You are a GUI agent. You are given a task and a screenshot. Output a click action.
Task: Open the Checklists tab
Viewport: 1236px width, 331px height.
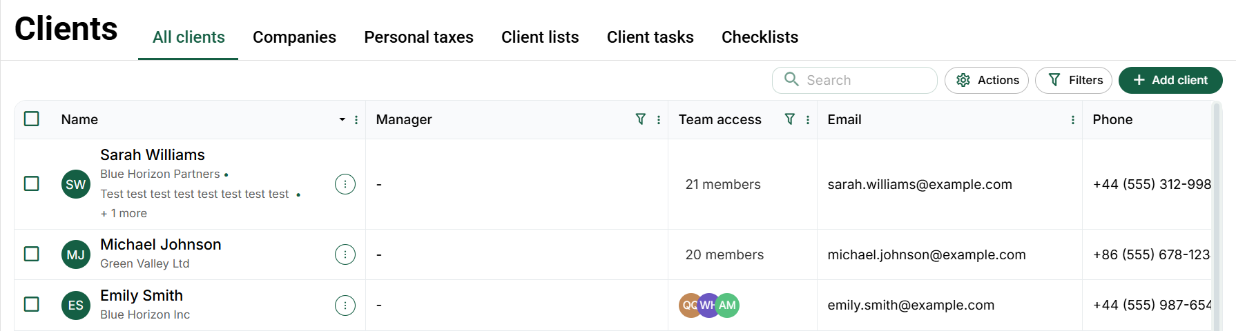[x=760, y=37]
